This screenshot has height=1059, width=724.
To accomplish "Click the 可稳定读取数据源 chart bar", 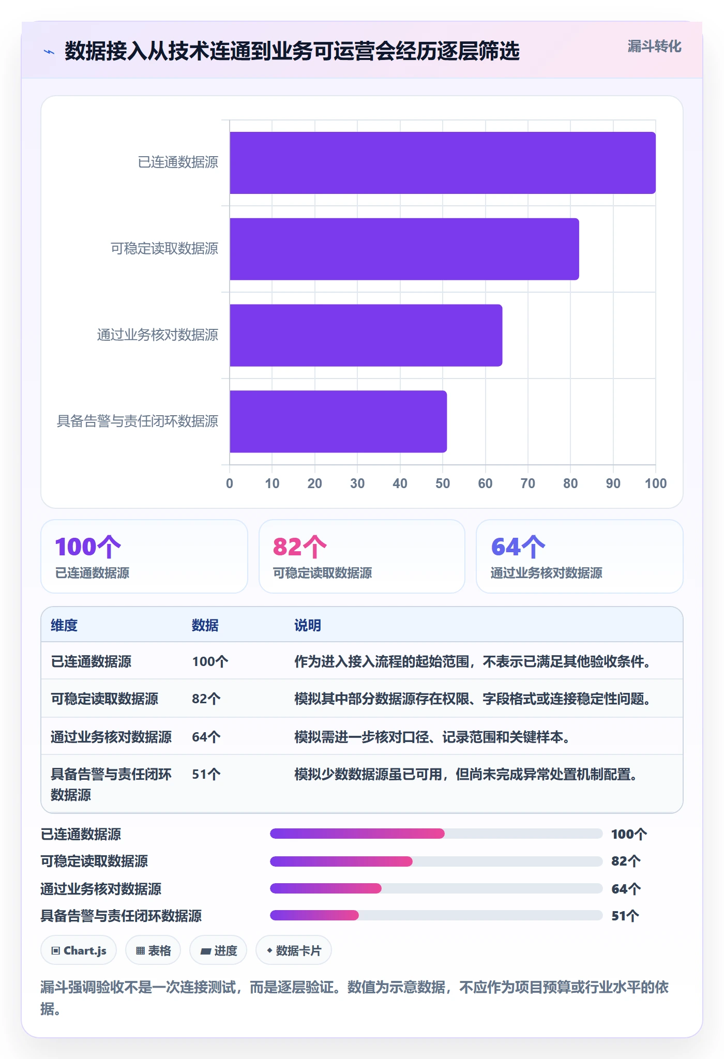I will point(404,249).
